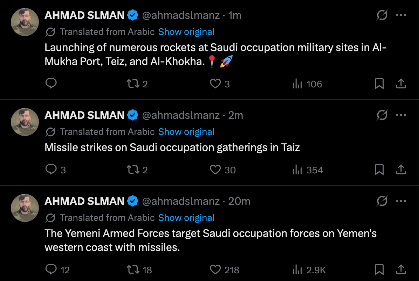Image resolution: width=419 pixels, height=281 pixels.
Task: Click Grok icon on the 2m tweet
Action: pyautogui.click(x=382, y=115)
